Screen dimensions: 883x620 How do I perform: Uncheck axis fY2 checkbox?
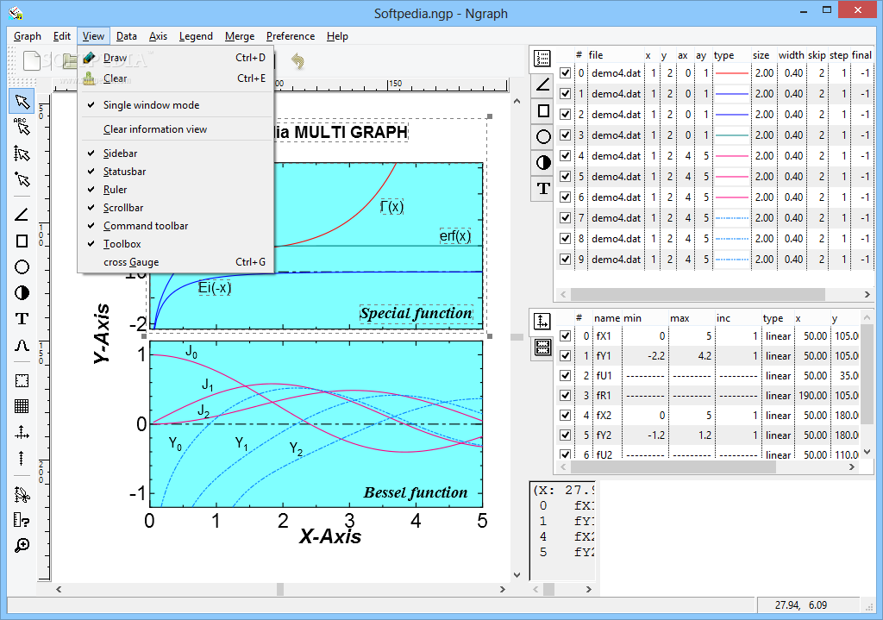(566, 435)
